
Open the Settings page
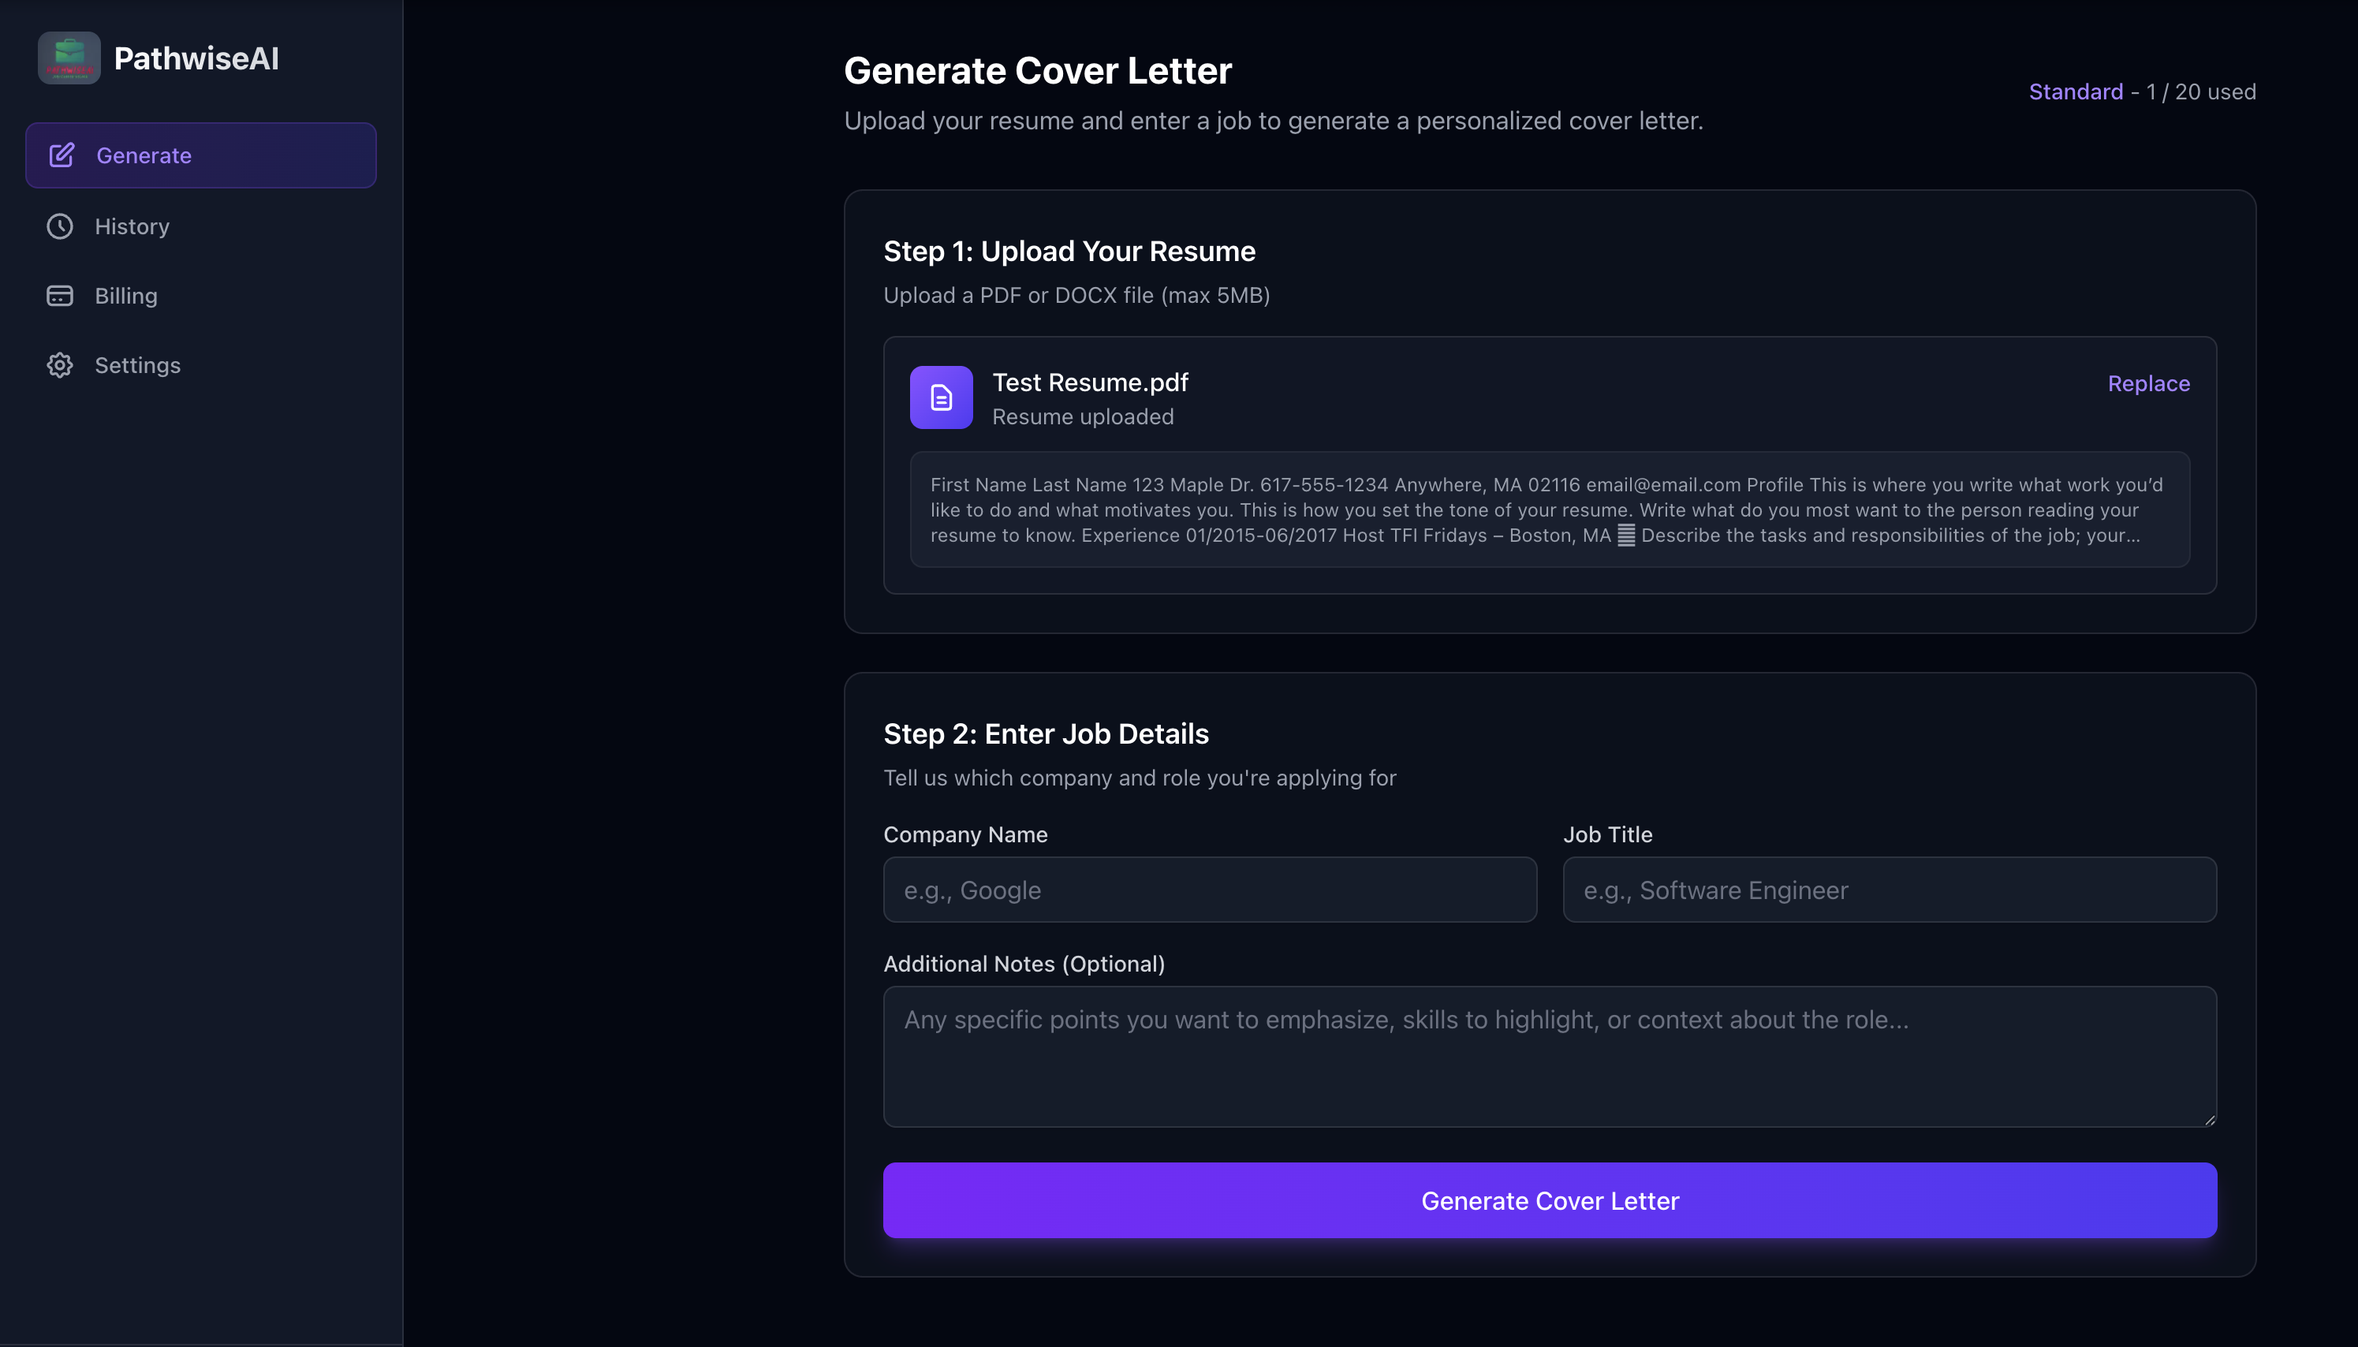[x=137, y=364]
